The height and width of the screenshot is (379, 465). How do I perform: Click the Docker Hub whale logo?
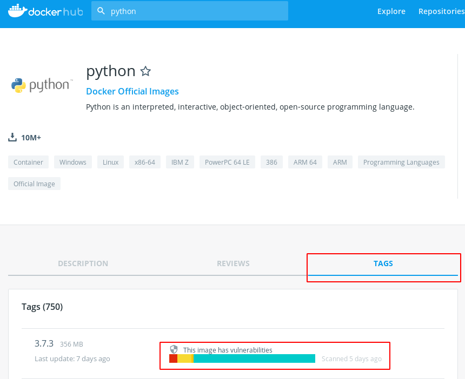pyautogui.click(x=17, y=11)
